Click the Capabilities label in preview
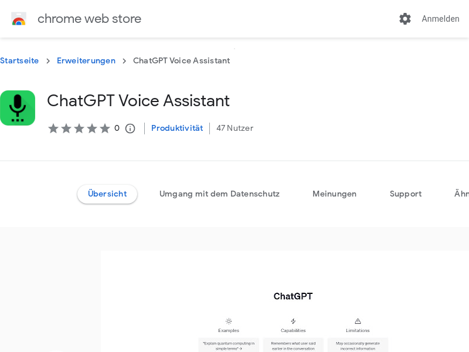This screenshot has height=352, width=469. 293,330
